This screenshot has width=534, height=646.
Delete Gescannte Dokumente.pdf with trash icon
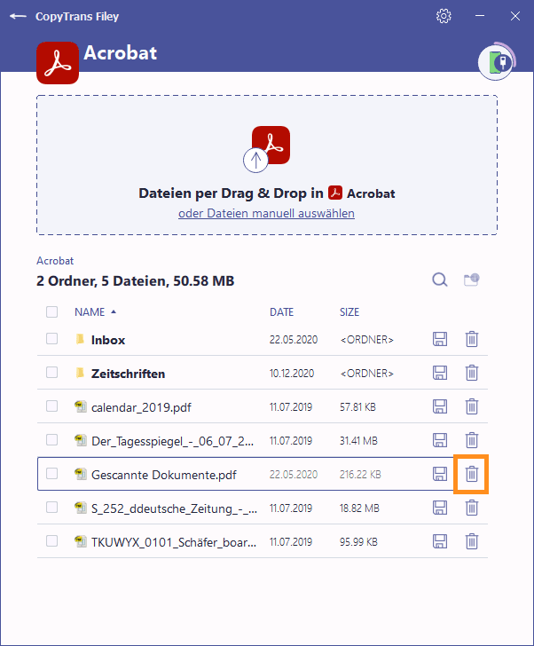click(x=472, y=474)
